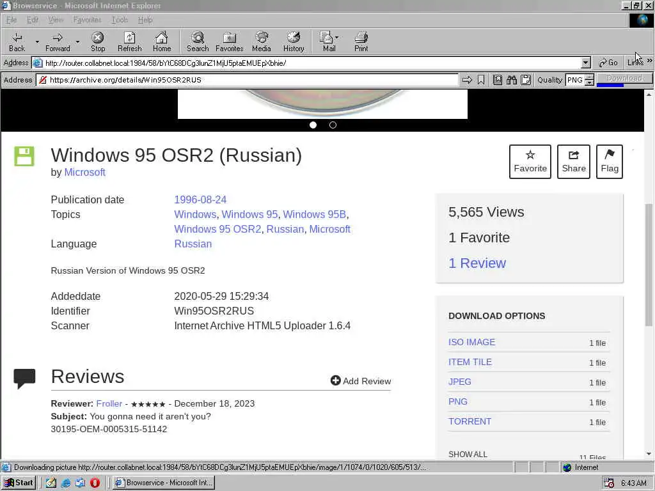
Task: Open the Windows Start button
Action: (19, 483)
